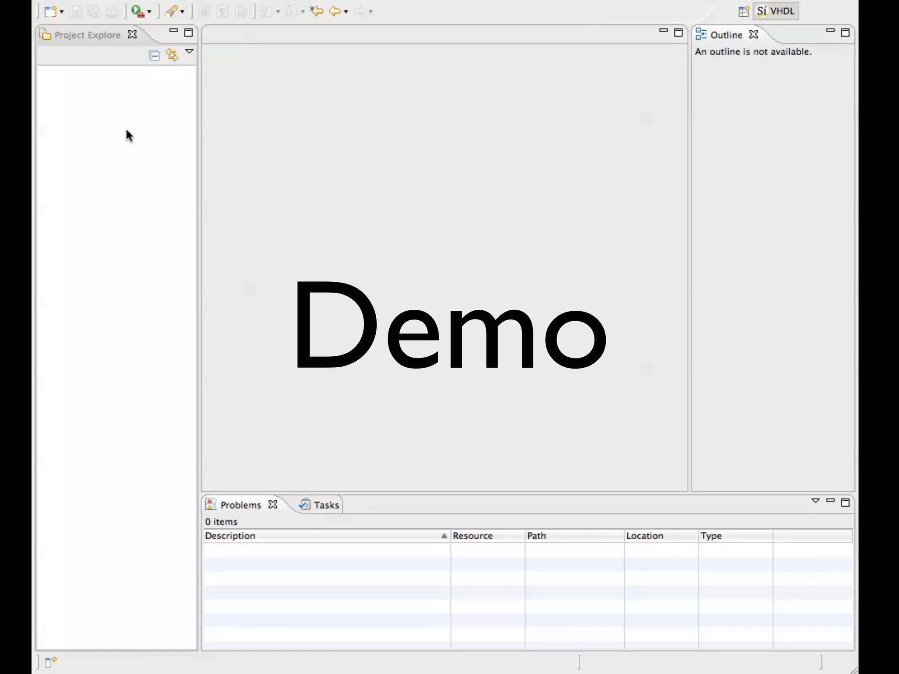Click the Save All toolbar icon
The image size is (899, 674).
(93, 11)
